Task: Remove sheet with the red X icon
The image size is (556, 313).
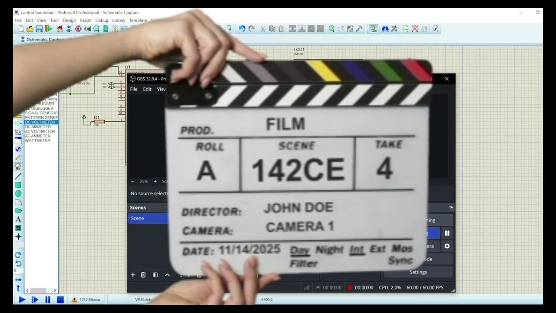Action: (x=415, y=29)
